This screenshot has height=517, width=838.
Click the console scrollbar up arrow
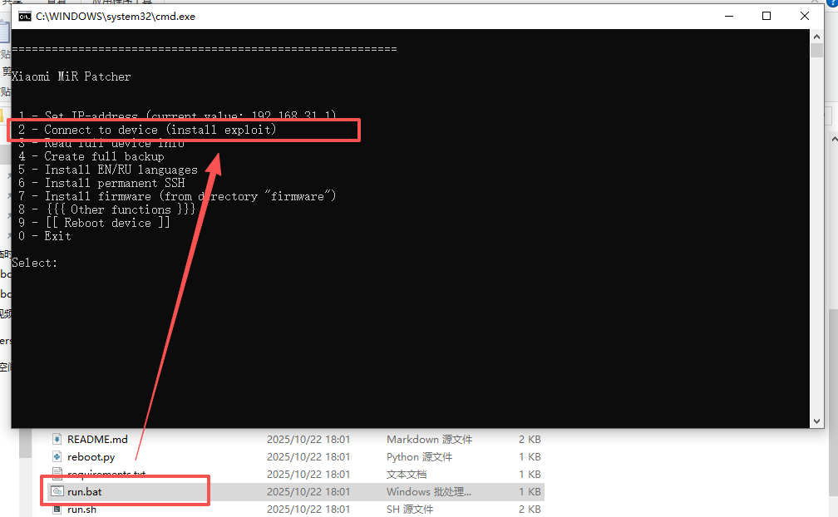coord(817,37)
